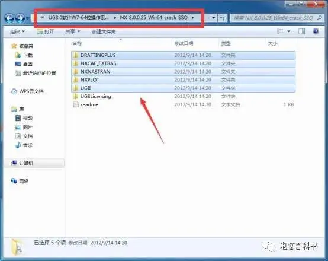Click the change view icon
The height and width of the screenshot is (261, 328).
tap(280, 31)
